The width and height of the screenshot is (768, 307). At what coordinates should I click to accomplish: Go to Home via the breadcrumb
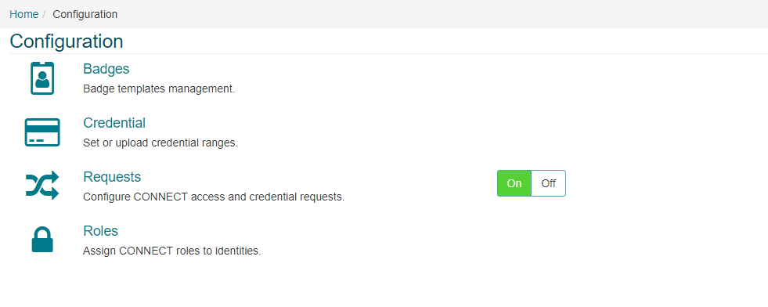24,14
